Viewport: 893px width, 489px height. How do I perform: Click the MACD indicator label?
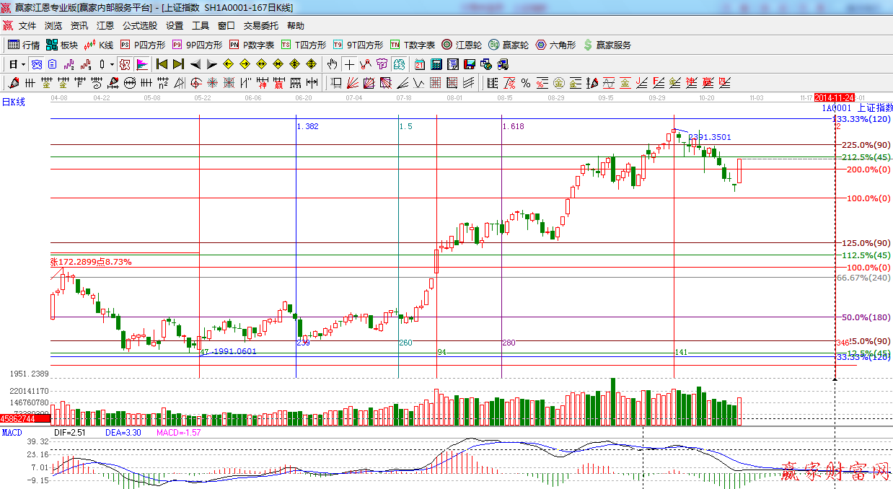point(12,433)
